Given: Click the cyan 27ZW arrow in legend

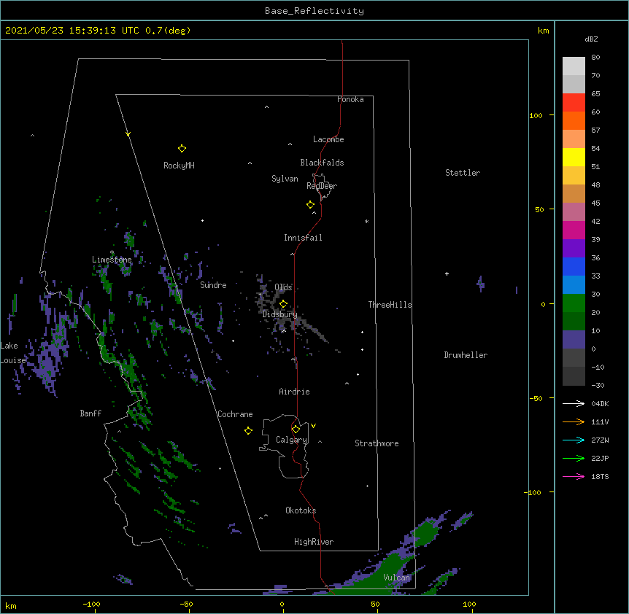Looking at the screenshot, I should pos(574,440).
